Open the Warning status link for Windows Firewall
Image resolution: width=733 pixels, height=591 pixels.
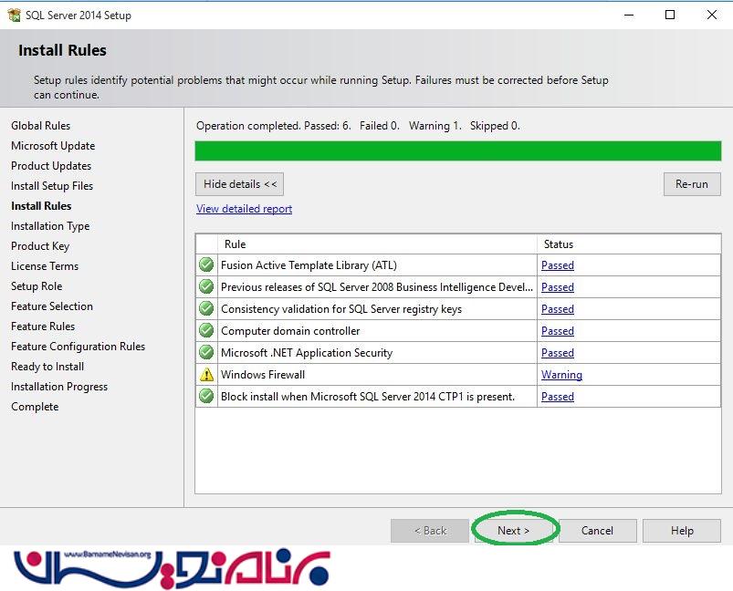point(561,375)
